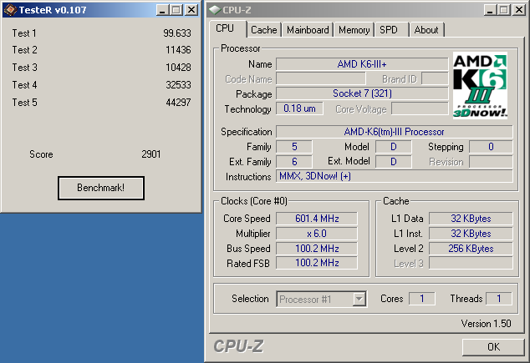This screenshot has width=530, height=363.
Task: Close the CPU-Z window
Action: click(x=519, y=10)
